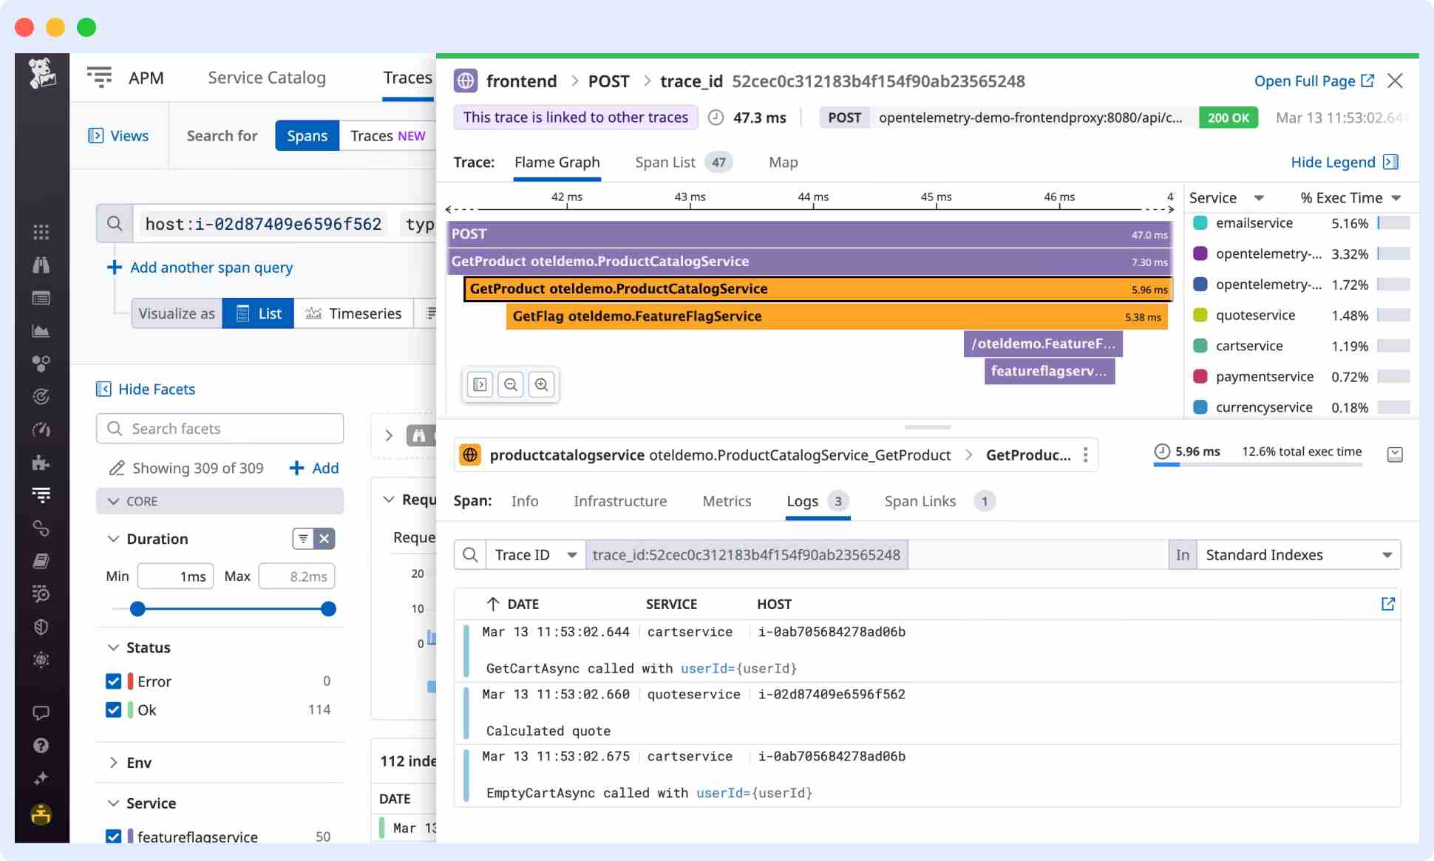1434x861 pixels.
Task: Select the Watchdog binoculars icon in the sidebar
Action: tap(41, 265)
